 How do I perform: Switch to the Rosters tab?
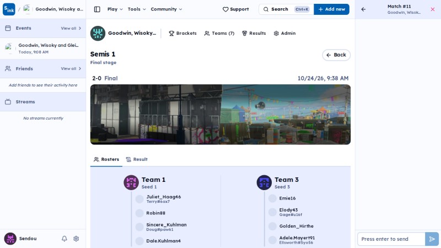[106, 159]
